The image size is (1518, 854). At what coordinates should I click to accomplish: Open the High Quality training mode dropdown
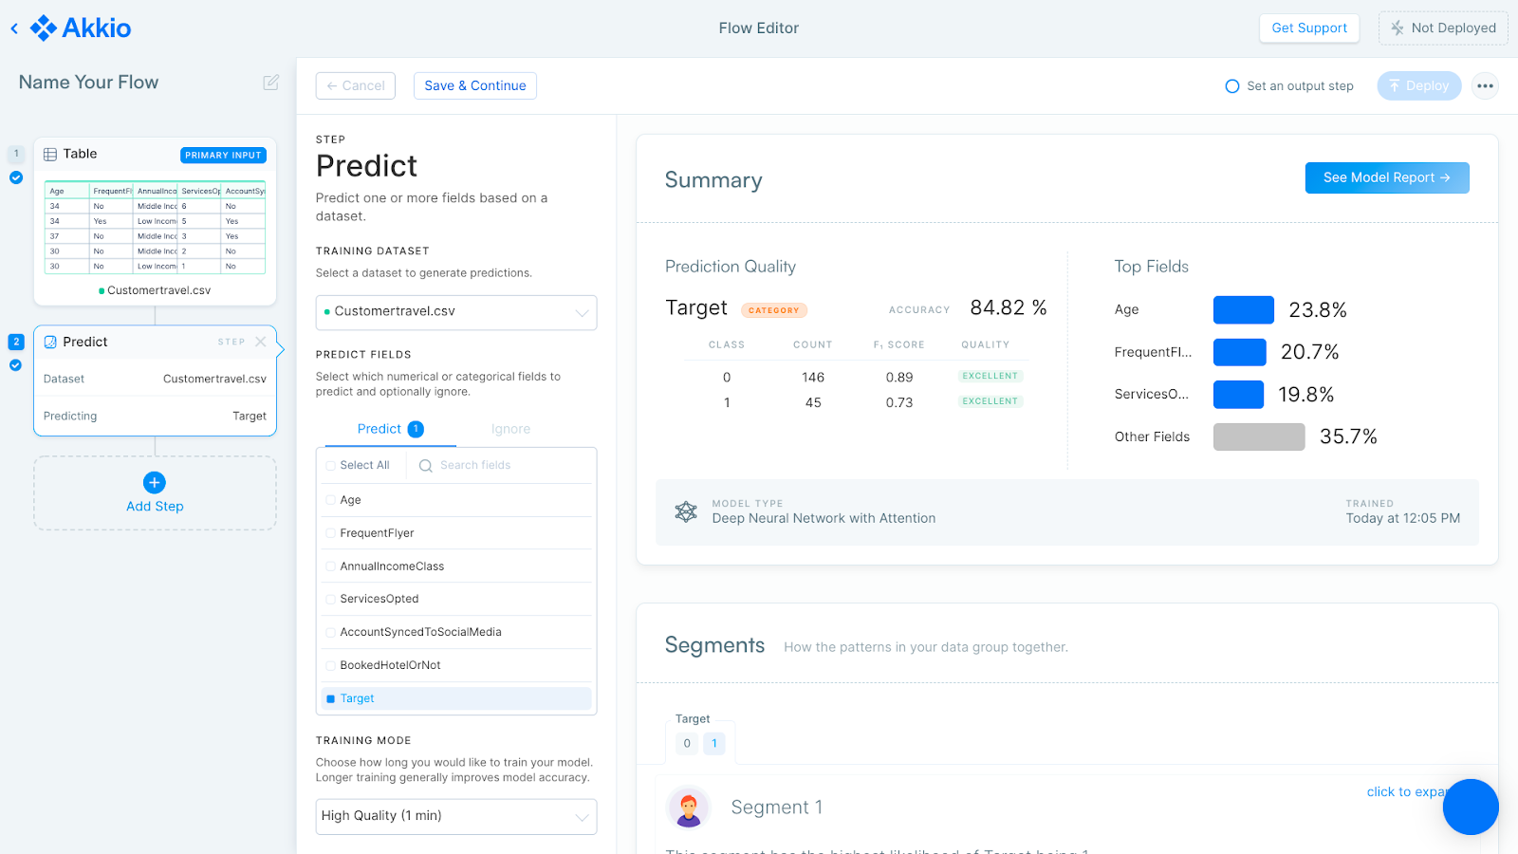[455, 816]
